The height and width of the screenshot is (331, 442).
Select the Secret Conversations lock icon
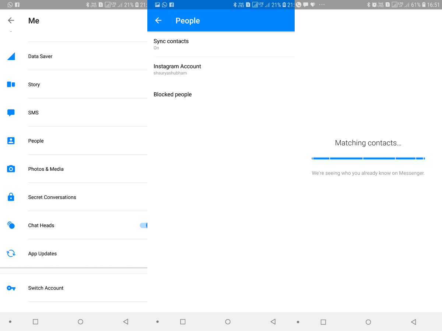pos(11,197)
